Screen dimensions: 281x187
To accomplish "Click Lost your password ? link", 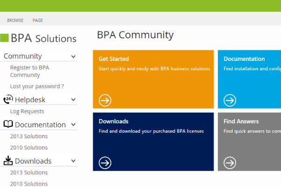I will (x=37, y=86).
